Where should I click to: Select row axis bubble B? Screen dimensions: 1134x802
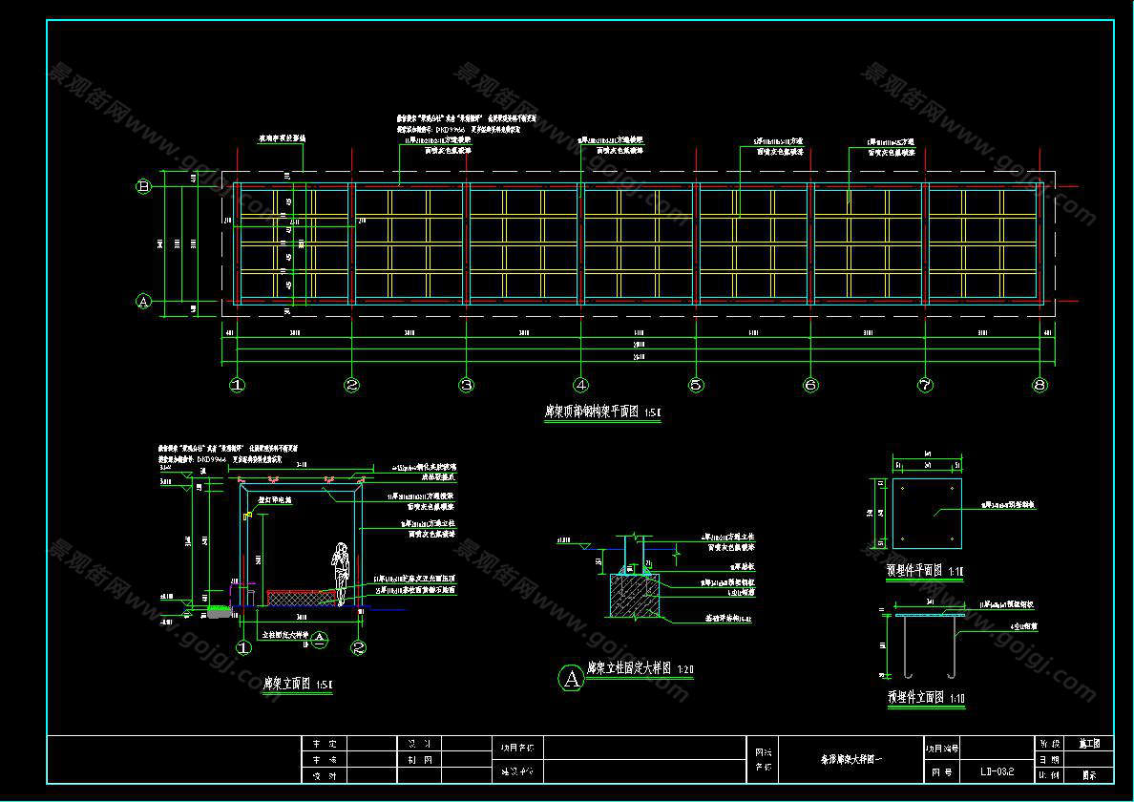click(x=144, y=188)
